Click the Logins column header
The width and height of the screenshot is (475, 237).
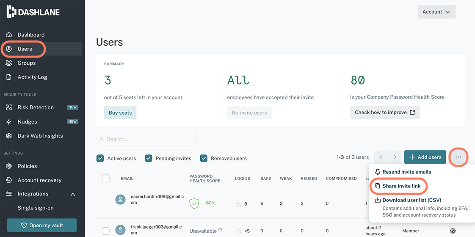coord(242,179)
